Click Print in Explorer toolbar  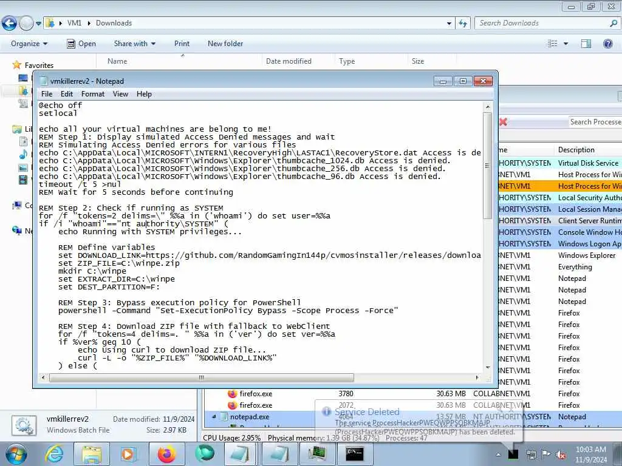182,44
